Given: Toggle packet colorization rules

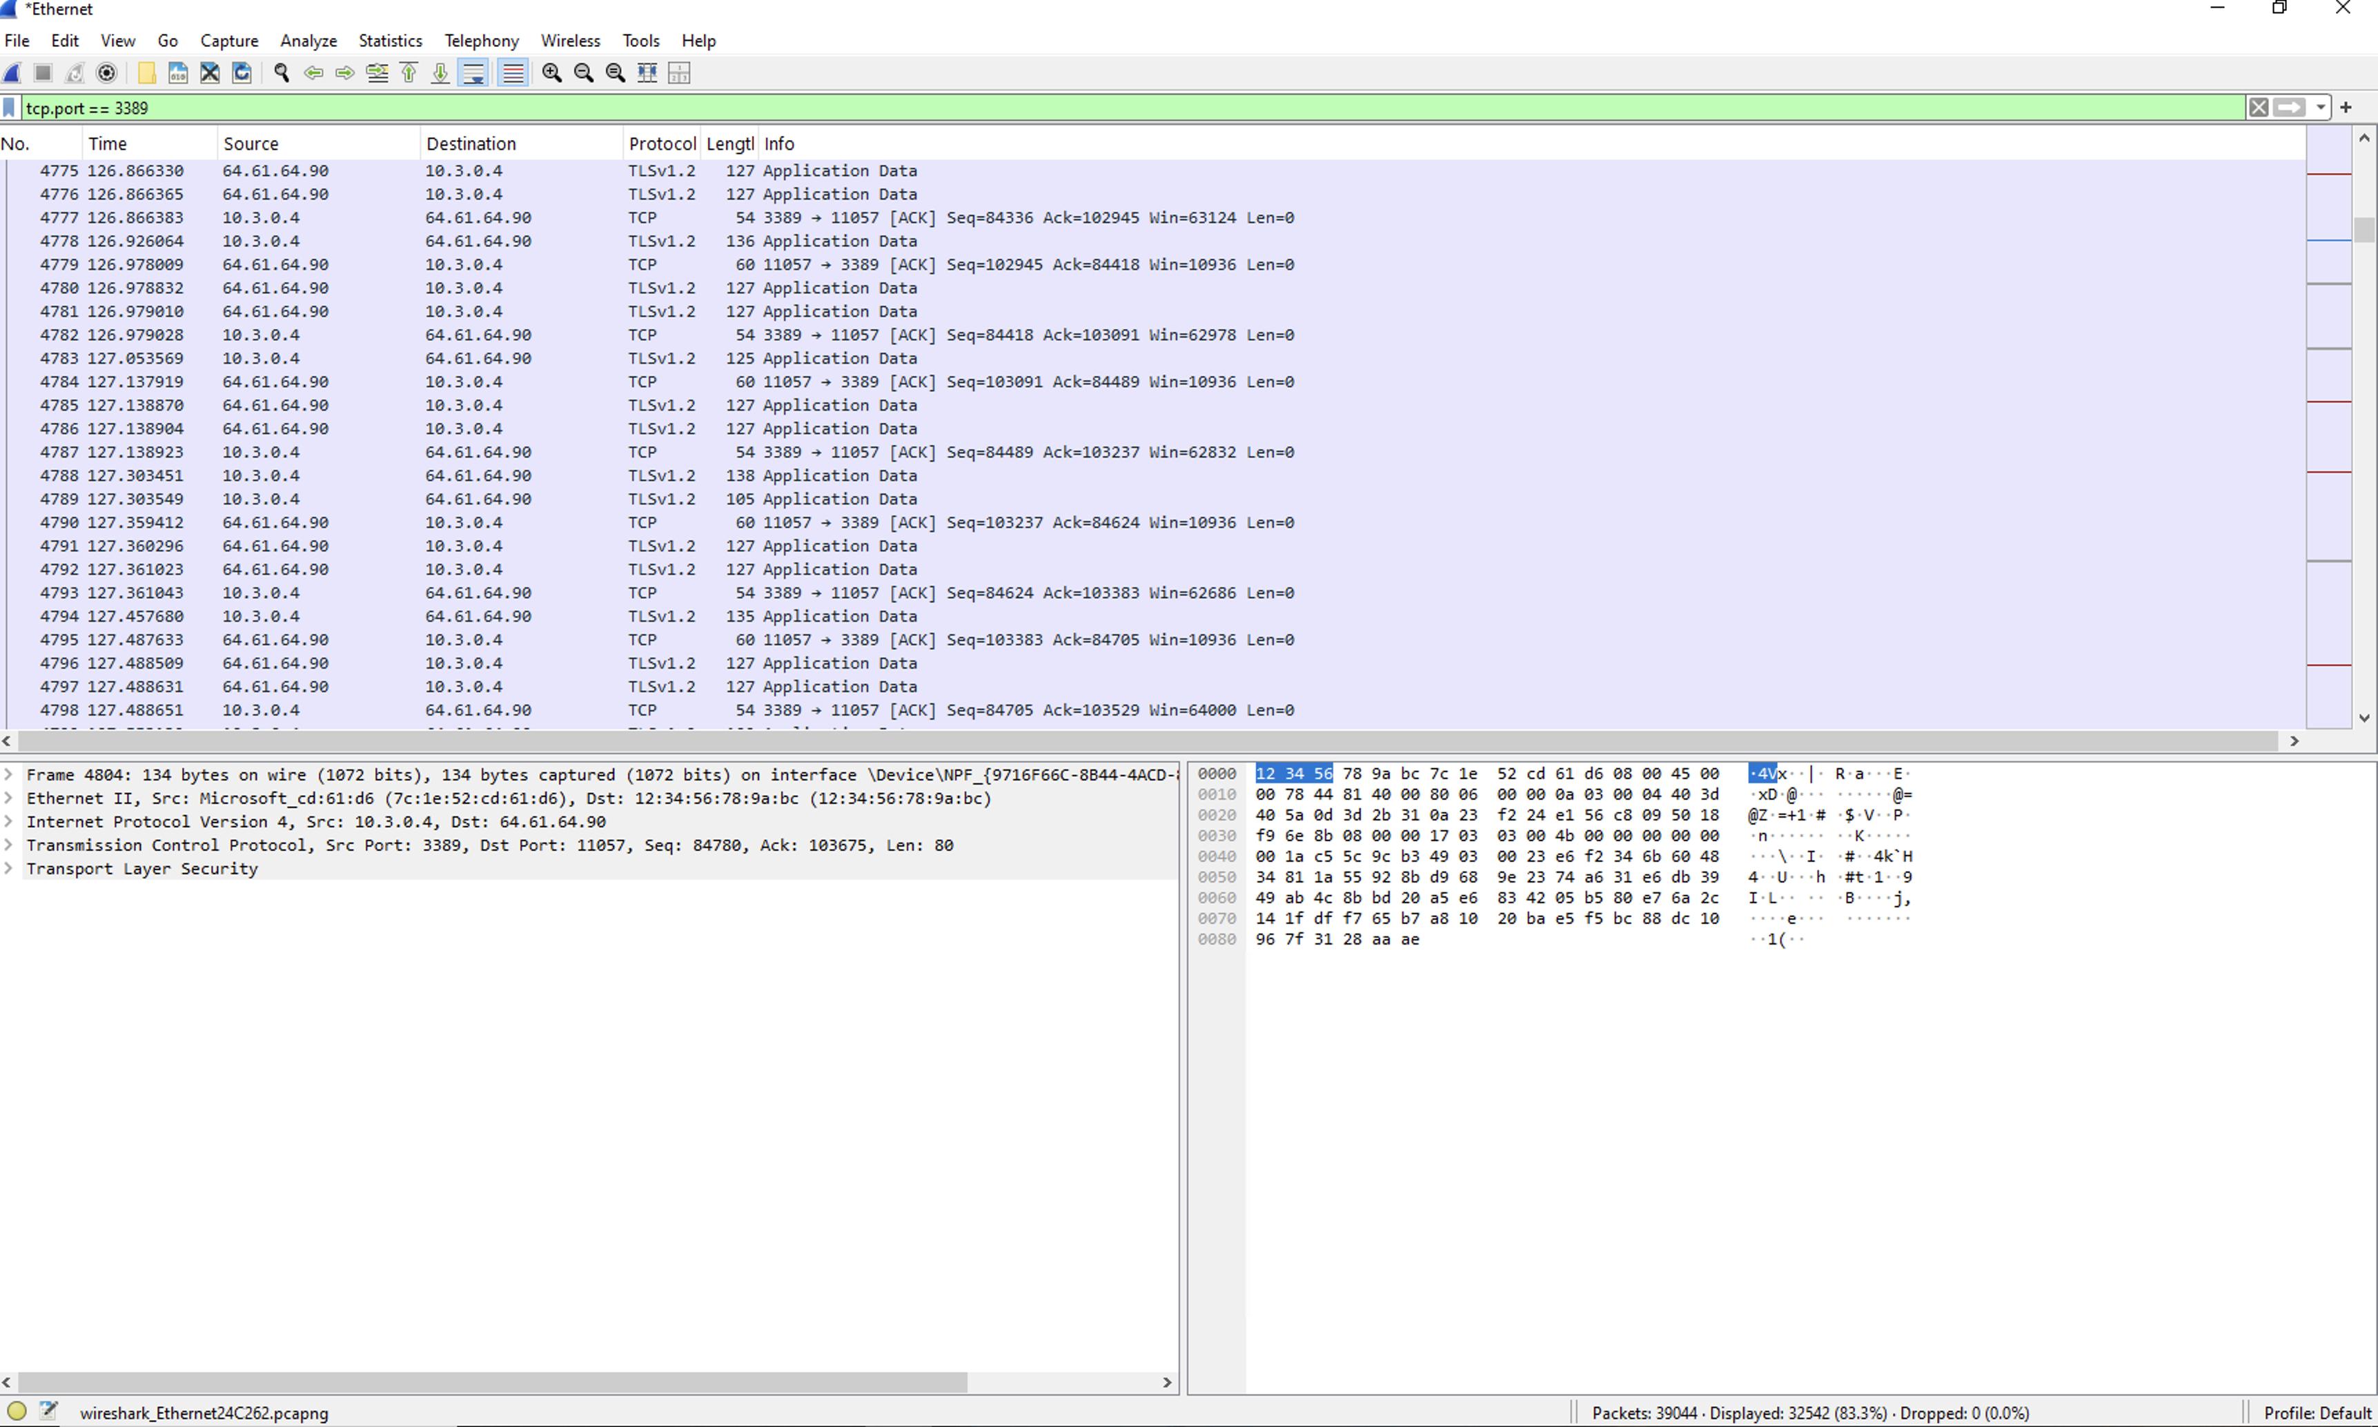Looking at the screenshot, I should tap(513, 73).
